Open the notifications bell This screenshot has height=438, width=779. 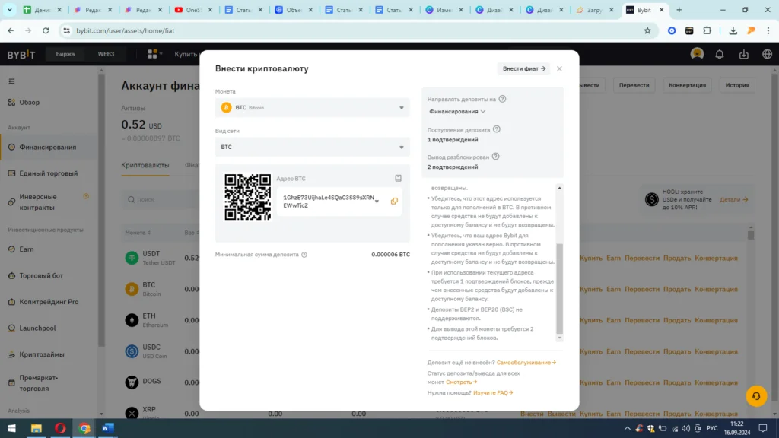[x=720, y=54]
